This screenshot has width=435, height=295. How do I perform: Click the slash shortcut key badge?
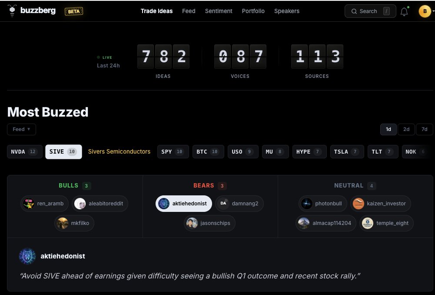(386, 11)
